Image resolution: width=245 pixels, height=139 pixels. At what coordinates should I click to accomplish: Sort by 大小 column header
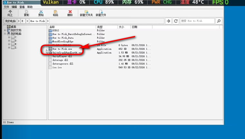click(124, 27)
